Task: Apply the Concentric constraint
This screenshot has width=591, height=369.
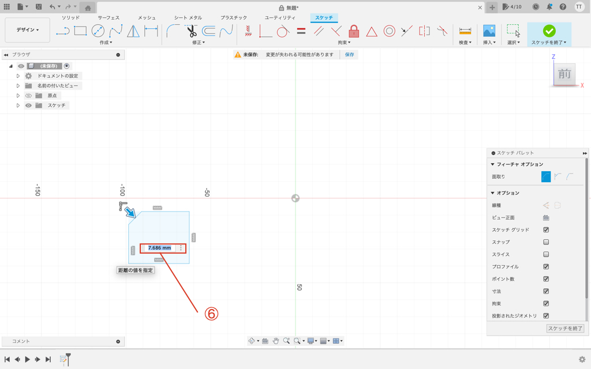Action: pyautogui.click(x=390, y=31)
